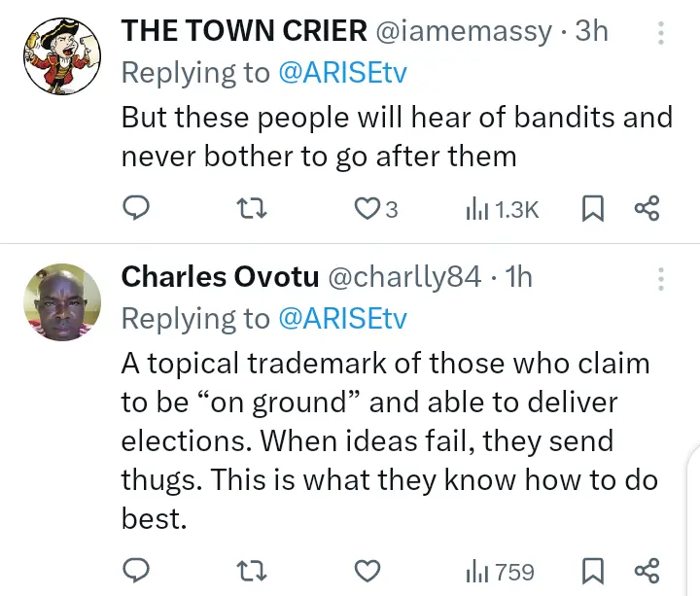Screen dimensions: 700x596
Task: Open Charles Ovotu display name
Action: click(x=220, y=277)
